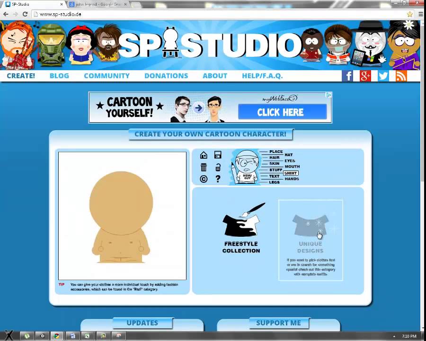Open the Twitter social icon
The image size is (426, 341).
pyautogui.click(x=383, y=76)
